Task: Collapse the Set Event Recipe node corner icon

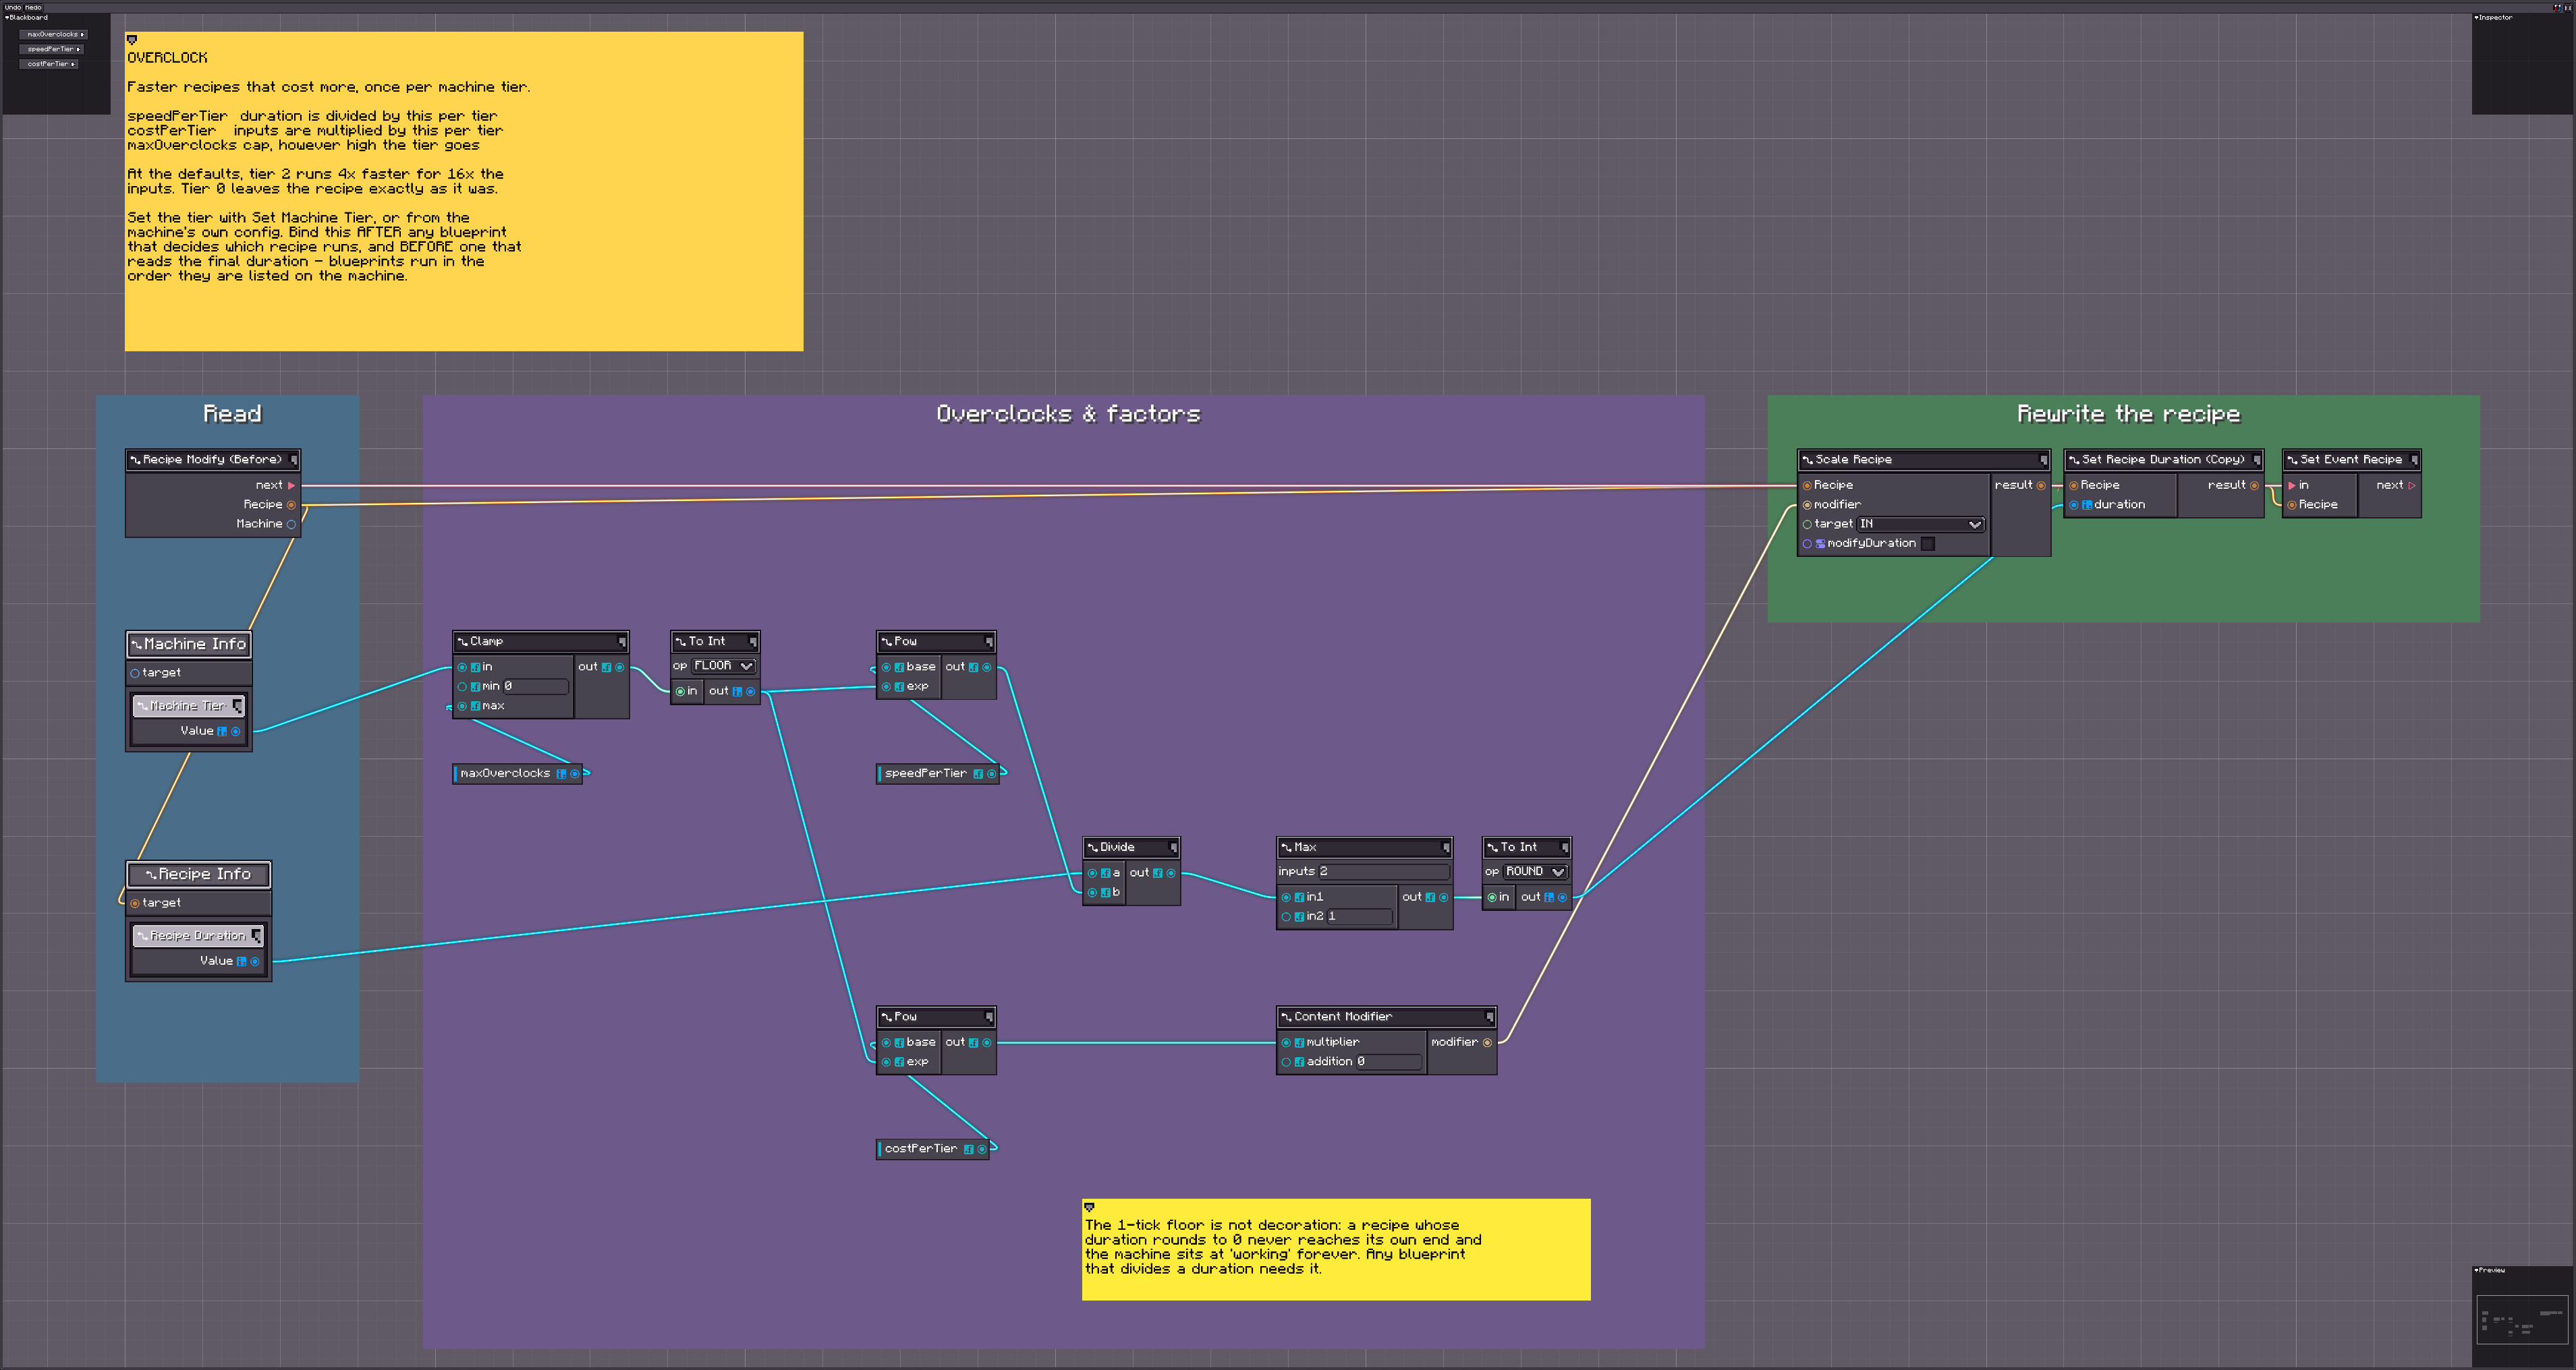Action: 2413,460
